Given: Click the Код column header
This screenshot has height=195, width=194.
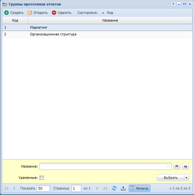Looking at the screenshot, I should point(15,20).
